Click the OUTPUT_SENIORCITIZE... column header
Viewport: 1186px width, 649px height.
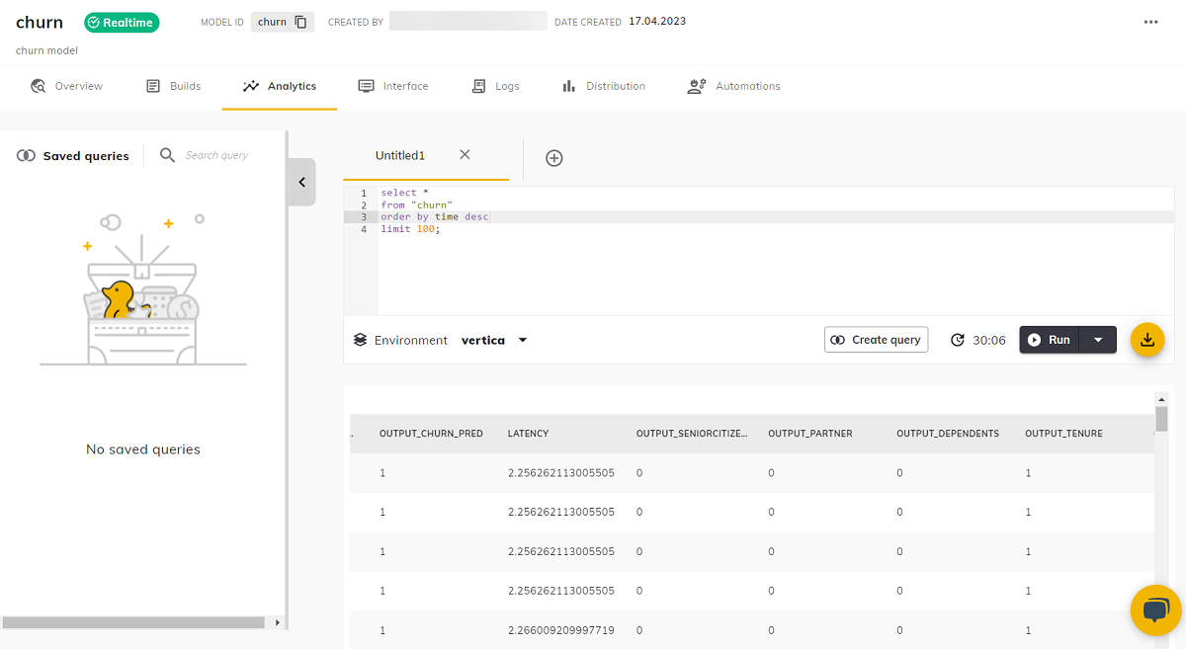coord(692,434)
